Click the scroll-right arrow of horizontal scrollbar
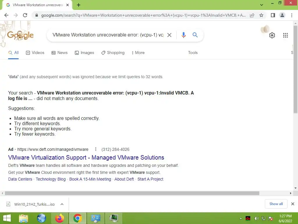The height and width of the screenshot is (224, 298). [x=291, y=193]
